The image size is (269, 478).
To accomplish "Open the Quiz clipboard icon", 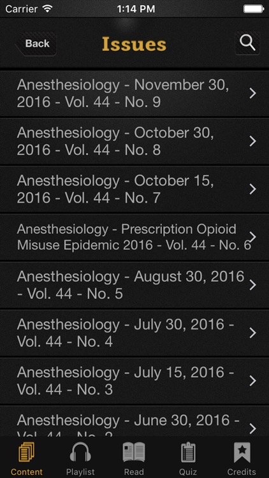I will [188, 453].
